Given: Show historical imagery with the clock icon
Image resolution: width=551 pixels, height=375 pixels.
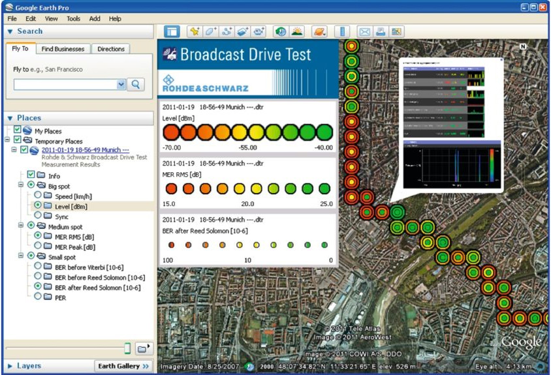Looking at the screenshot, I should point(281,31).
